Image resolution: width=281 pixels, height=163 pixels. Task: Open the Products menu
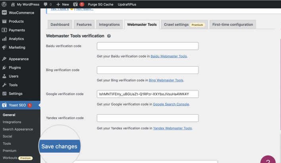tap(16, 21)
